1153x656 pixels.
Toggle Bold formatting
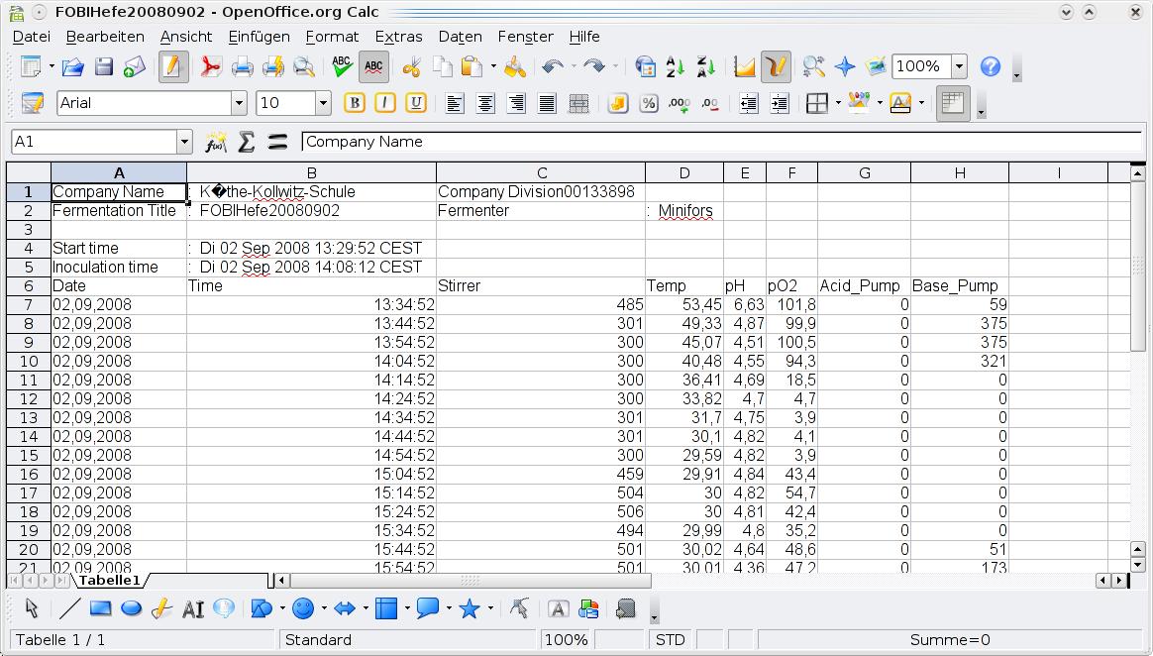click(355, 104)
